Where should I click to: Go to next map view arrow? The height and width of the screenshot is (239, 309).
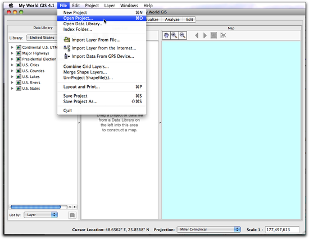[205, 35]
